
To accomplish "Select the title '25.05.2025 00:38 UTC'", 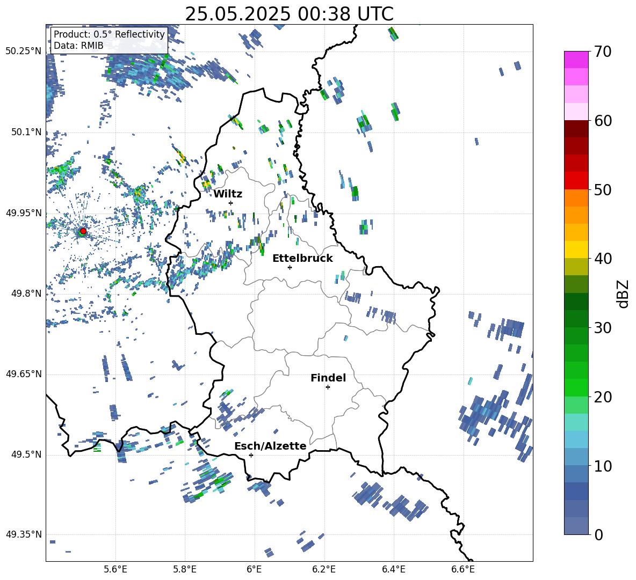I will pyautogui.click(x=289, y=14).
